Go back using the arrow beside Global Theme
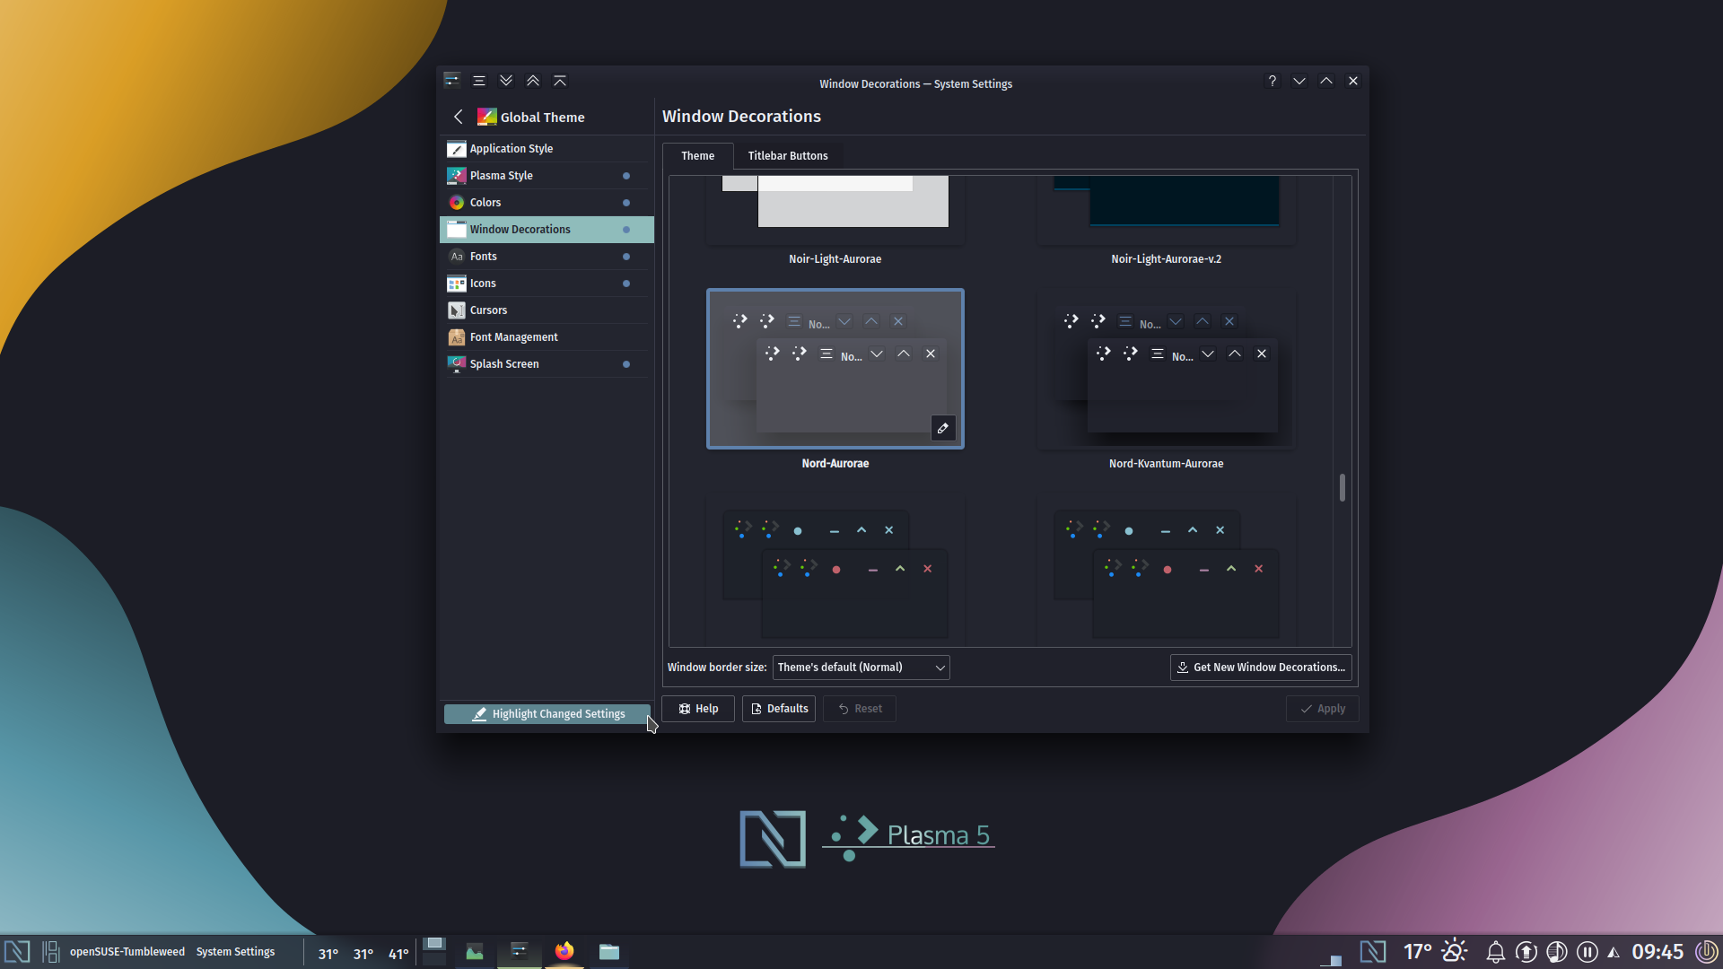 [459, 117]
